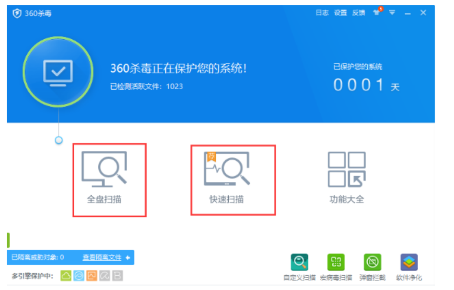Open popup blocker (弹窗拦截)
454x290 pixels.
pos(373,267)
